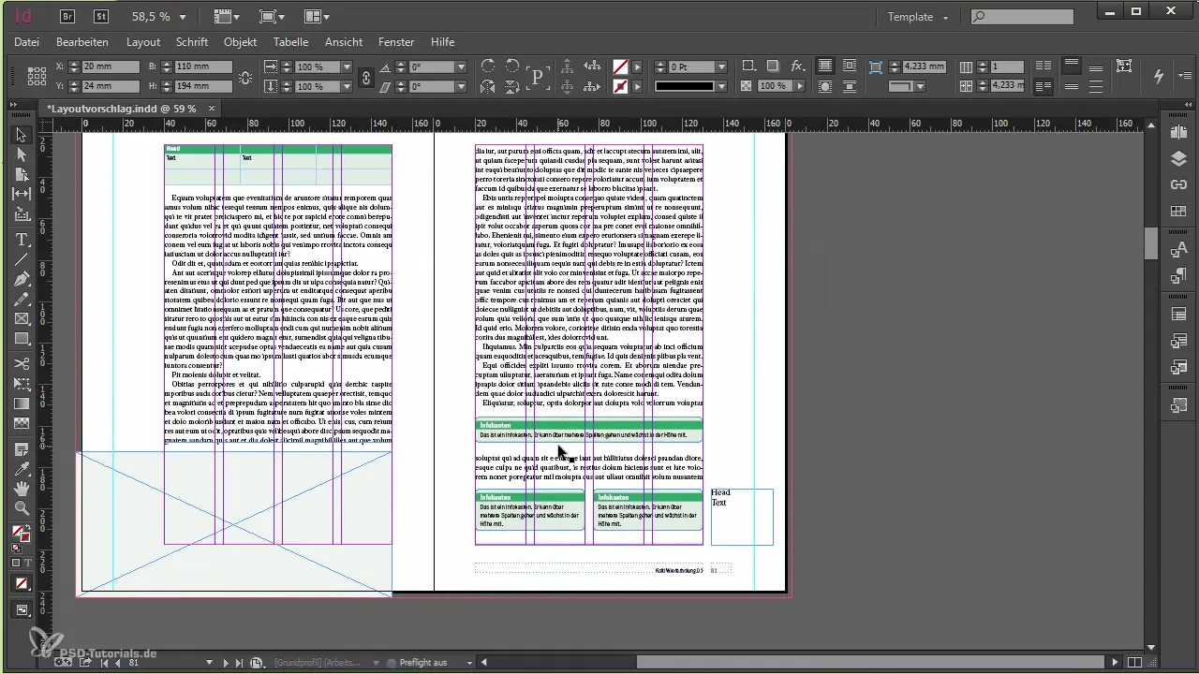Select the Hand tool

tap(22, 489)
